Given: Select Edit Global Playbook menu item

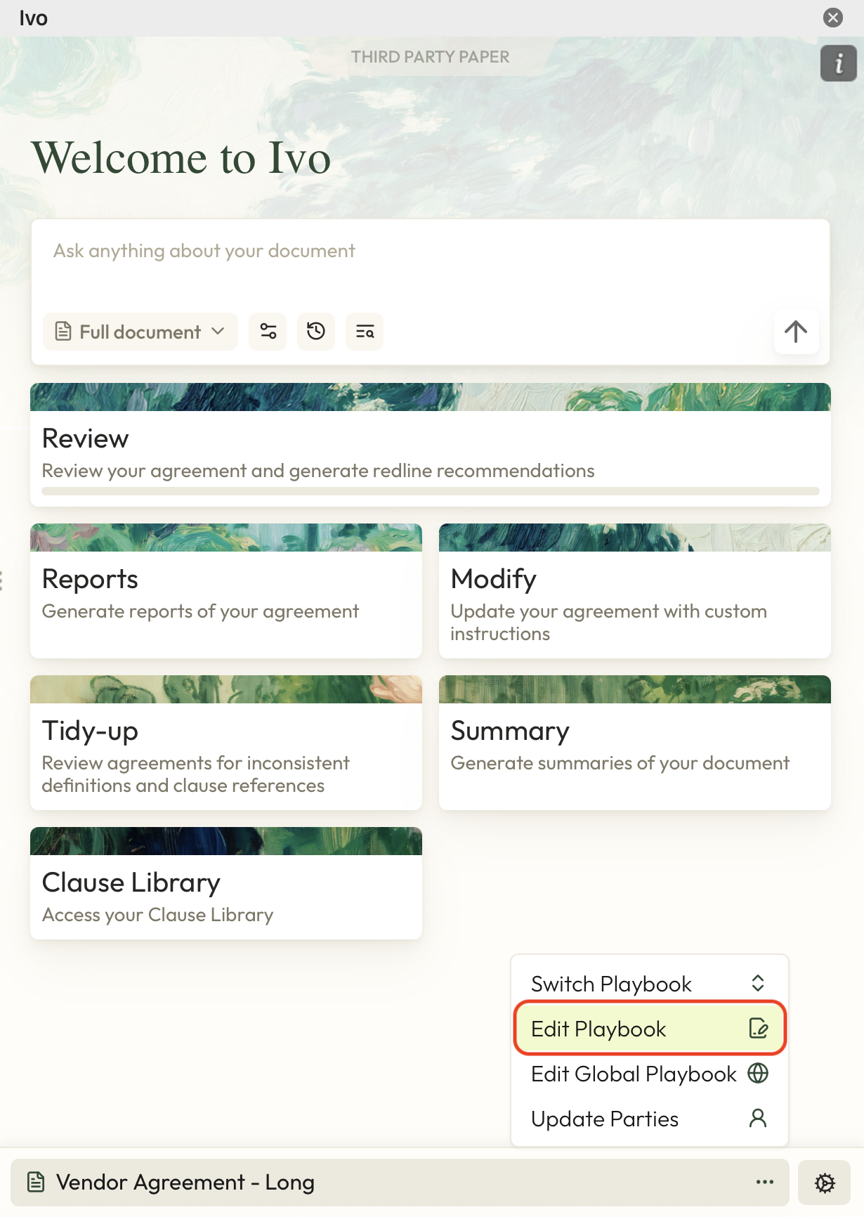Looking at the screenshot, I should point(650,1074).
